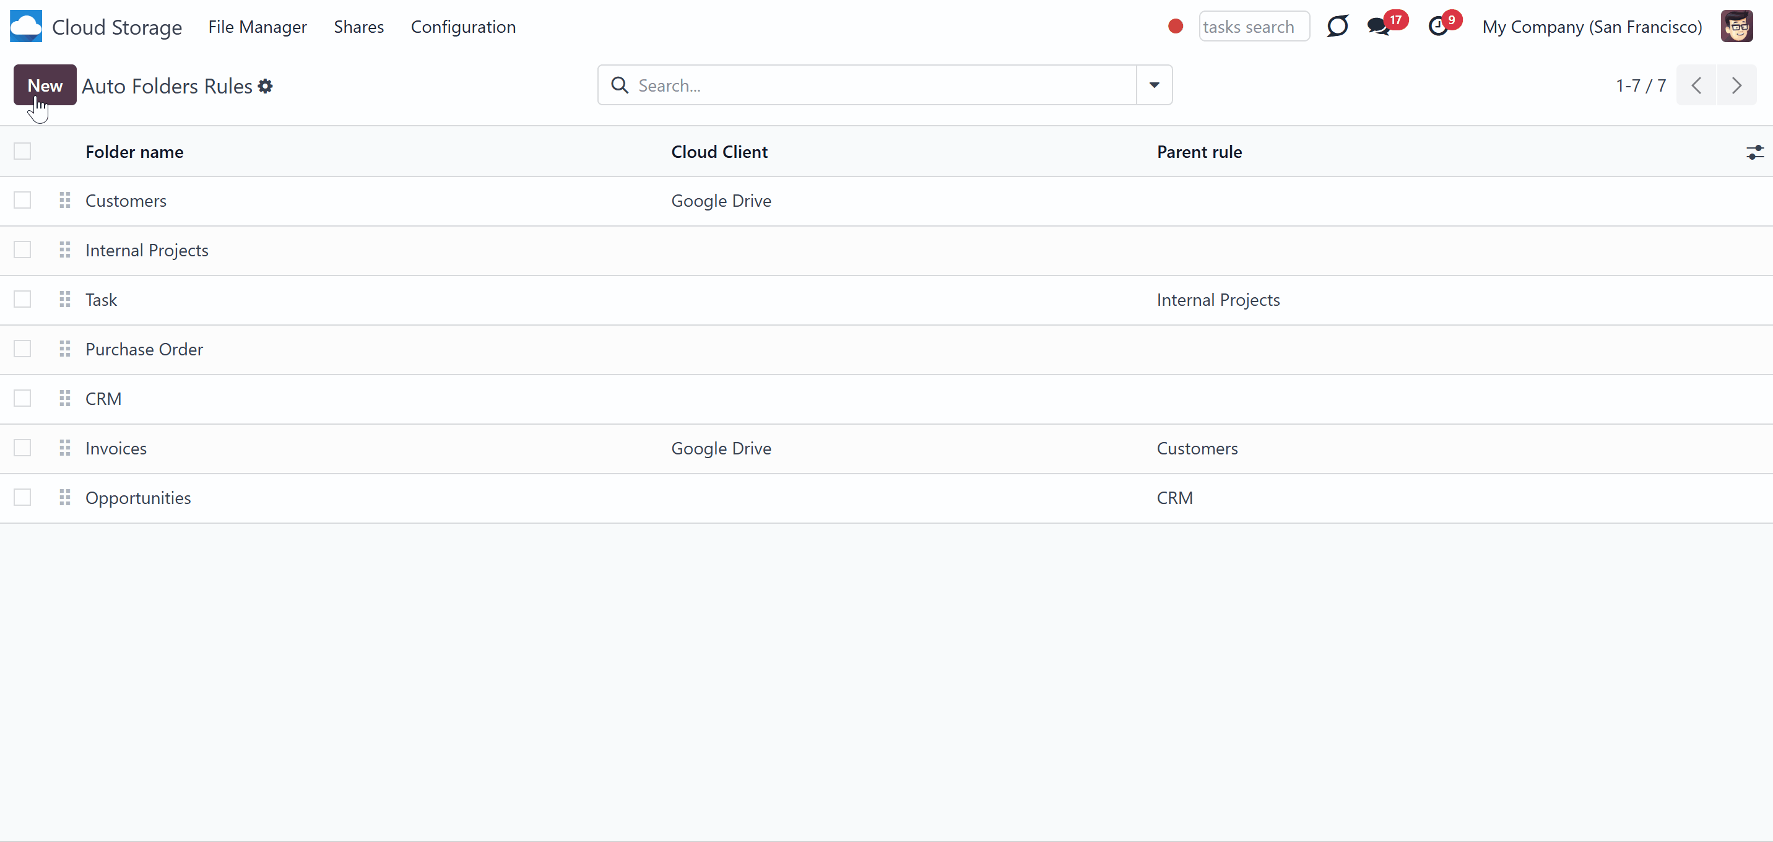Screen dimensions: 1773x842
Task: Open the chat bubble activity icon
Action: 1337,26
